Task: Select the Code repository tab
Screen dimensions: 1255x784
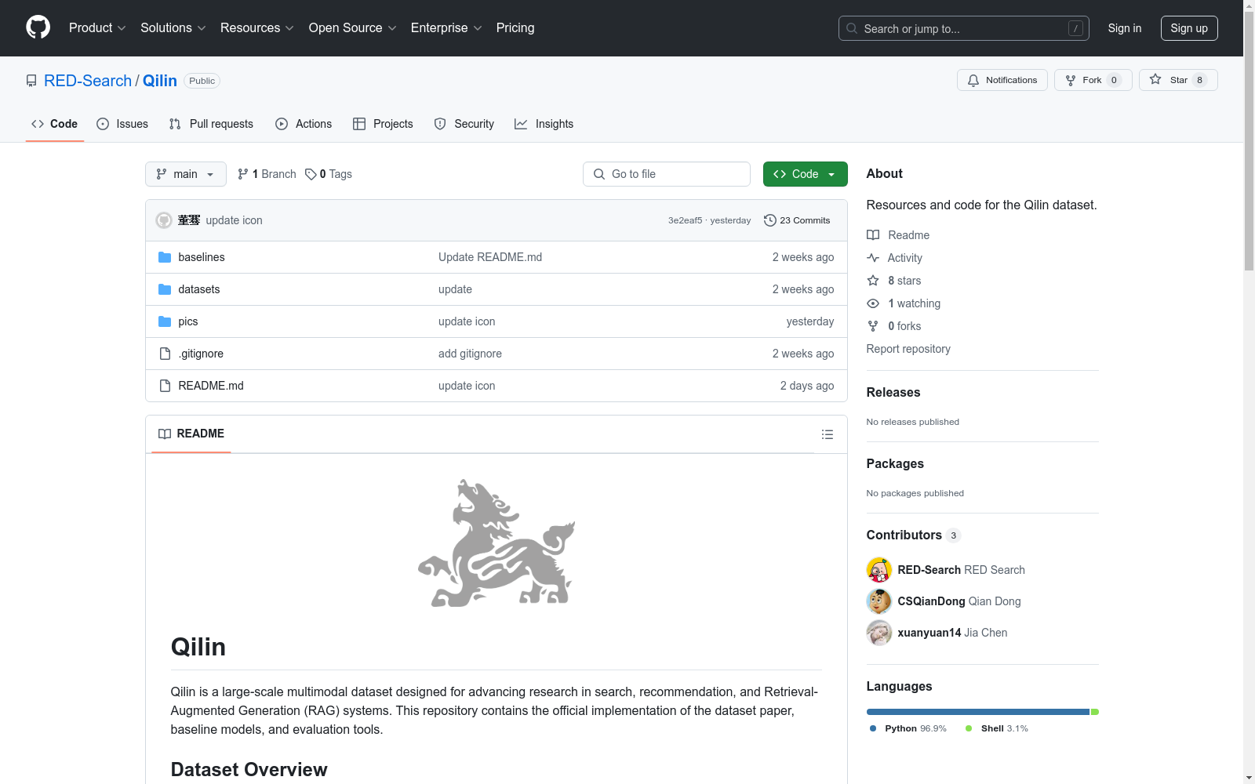Action: pyautogui.click(x=55, y=124)
